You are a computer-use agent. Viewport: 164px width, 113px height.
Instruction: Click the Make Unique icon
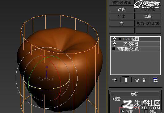click(137, 80)
